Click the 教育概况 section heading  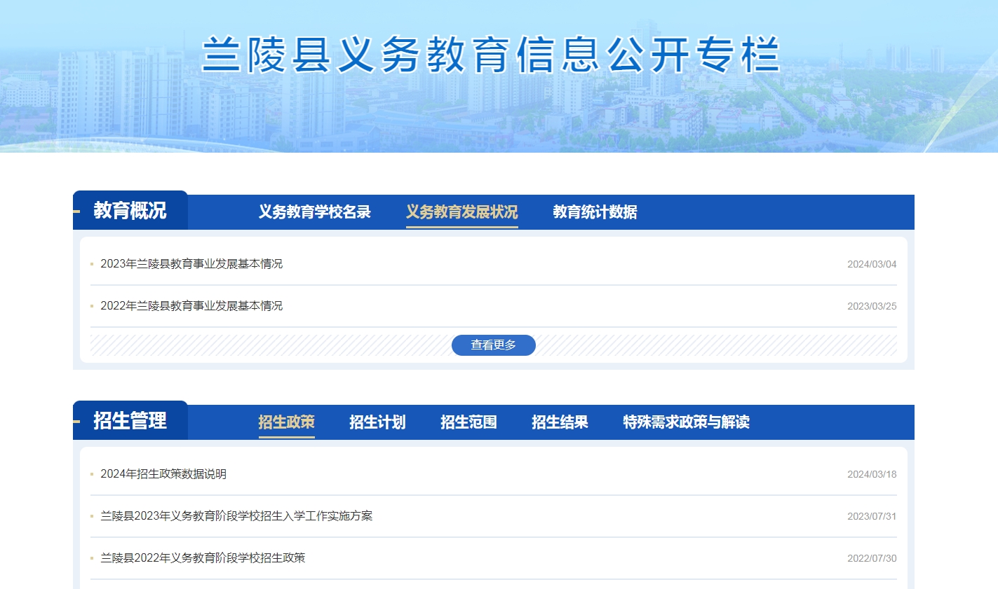130,210
